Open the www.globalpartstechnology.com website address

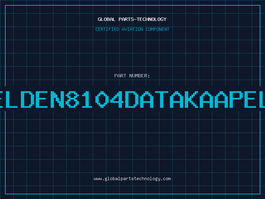pyautogui.click(x=132, y=179)
